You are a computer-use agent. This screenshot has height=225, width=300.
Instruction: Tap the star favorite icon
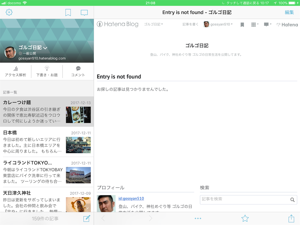tap(245, 218)
